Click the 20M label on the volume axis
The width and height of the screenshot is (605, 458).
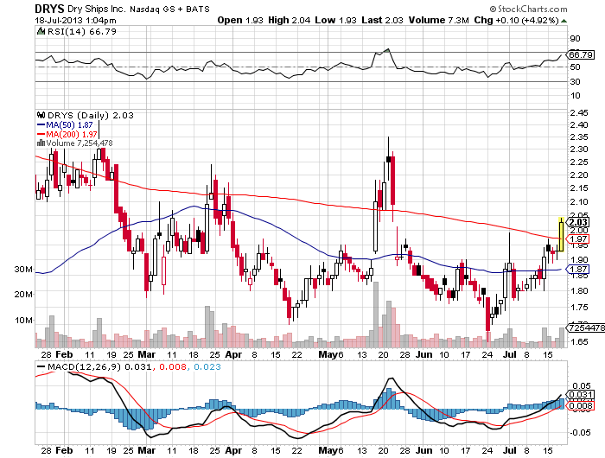coord(23,295)
